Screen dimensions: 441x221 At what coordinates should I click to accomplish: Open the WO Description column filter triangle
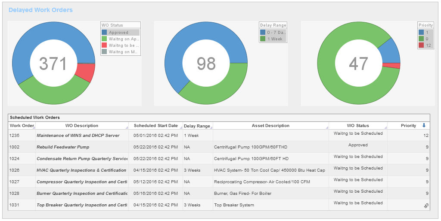coord(127,128)
